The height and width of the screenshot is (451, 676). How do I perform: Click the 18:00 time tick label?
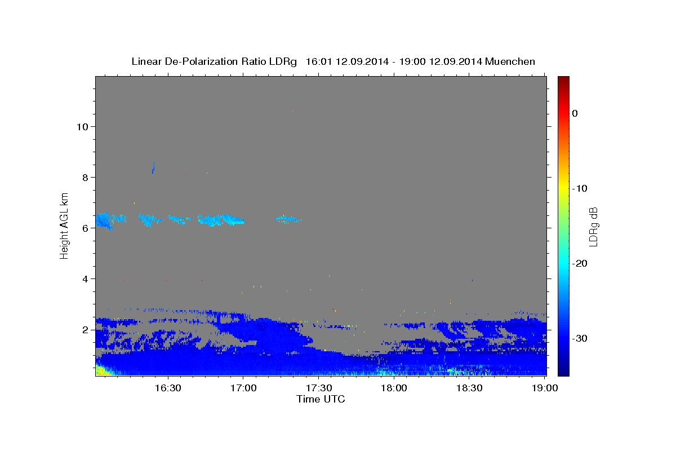(394, 388)
